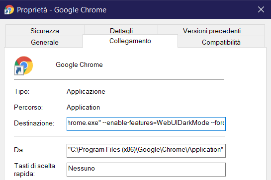Image resolution: width=271 pixels, height=180 pixels.
Task: Open the Versioni precedenti tab
Action: click(x=211, y=31)
